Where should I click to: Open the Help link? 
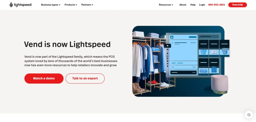point(193,5)
